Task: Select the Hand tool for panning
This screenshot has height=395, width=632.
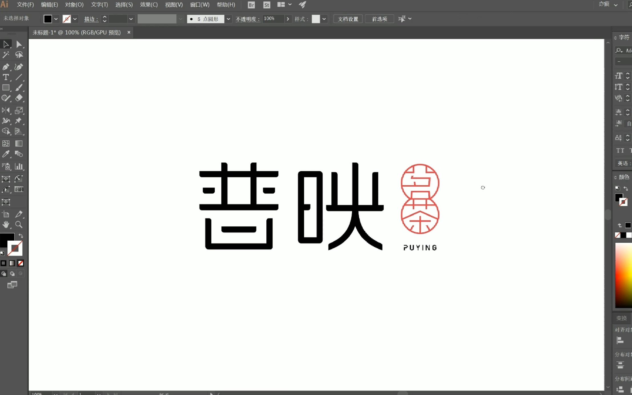Action: pyautogui.click(x=6, y=225)
